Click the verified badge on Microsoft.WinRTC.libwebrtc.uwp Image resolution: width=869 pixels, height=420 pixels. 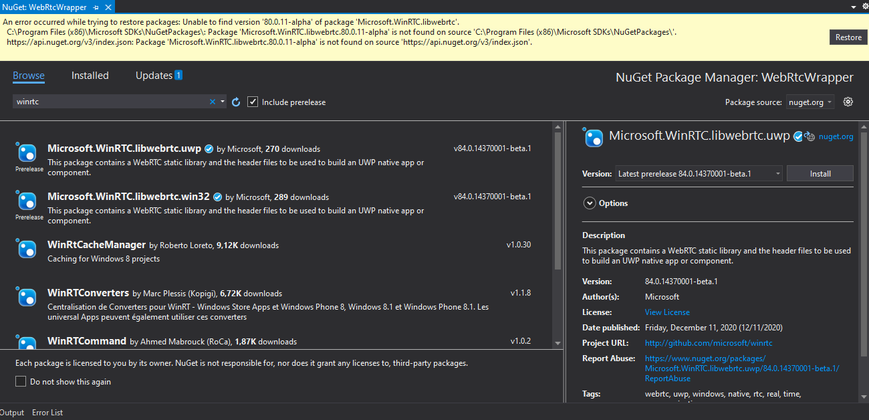coord(208,148)
